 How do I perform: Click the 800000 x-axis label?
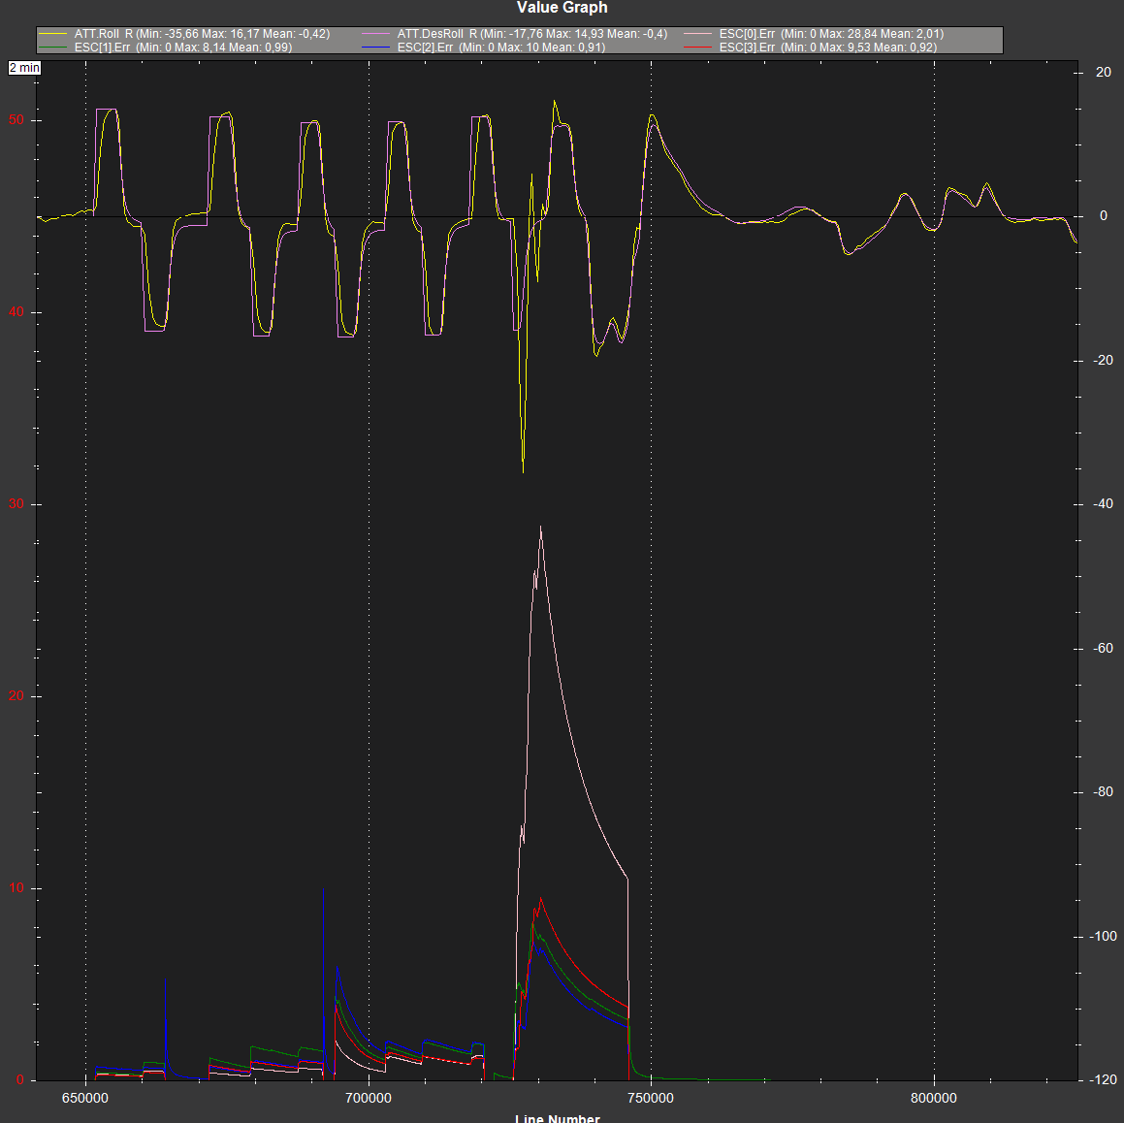pyautogui.click(x=934, y=1098)
